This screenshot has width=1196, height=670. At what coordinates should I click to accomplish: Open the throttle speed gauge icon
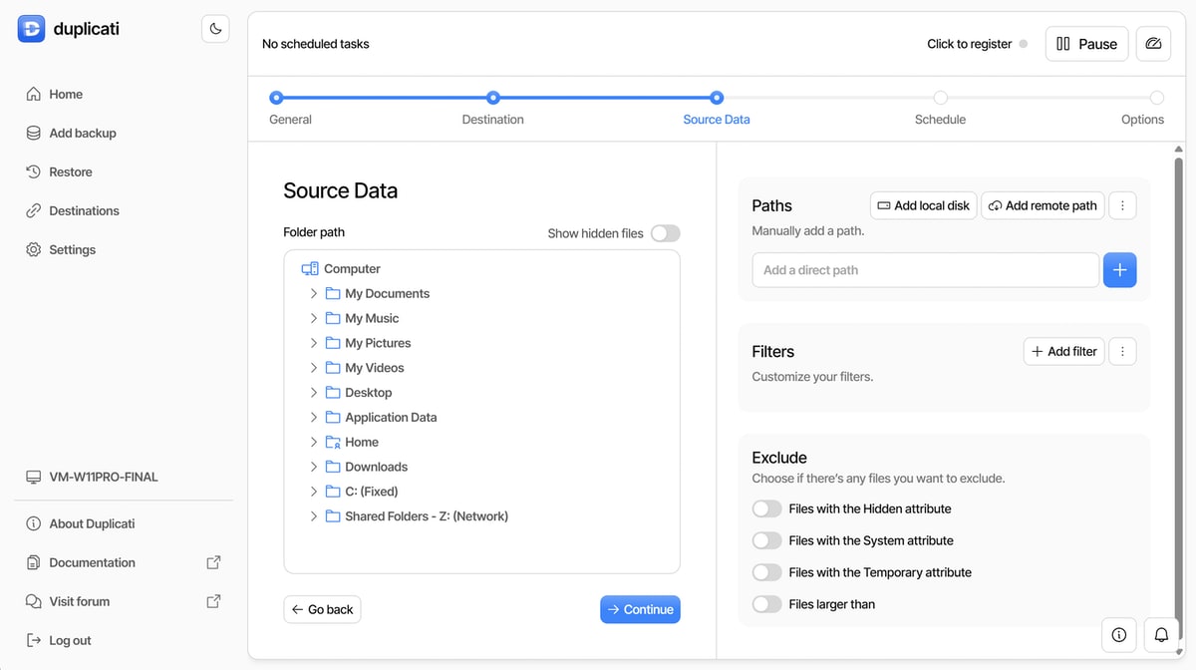point(1153,44)
